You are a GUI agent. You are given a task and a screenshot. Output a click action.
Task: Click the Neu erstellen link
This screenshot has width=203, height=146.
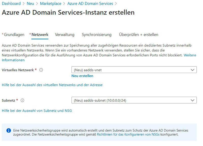[82, 76]
